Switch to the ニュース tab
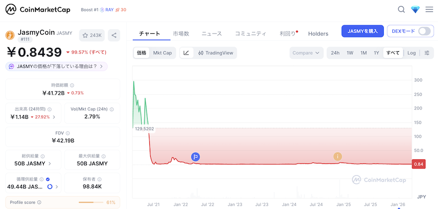 [212, 34]
